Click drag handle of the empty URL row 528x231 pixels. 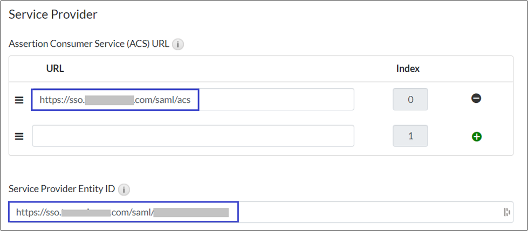pyautogui.click(x=19, y=136)
